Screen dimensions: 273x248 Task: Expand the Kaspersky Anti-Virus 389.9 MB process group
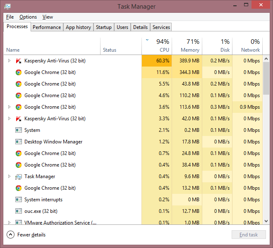[10, 61]
